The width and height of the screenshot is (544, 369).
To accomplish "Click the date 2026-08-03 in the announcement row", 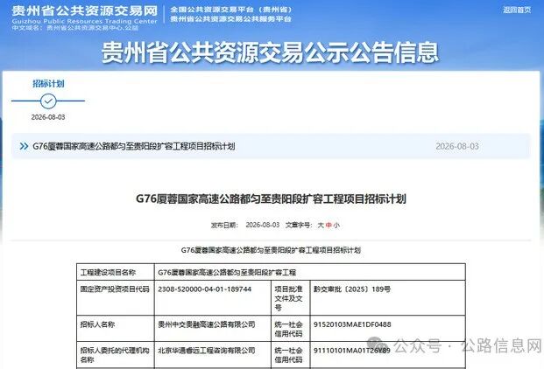I will pyautogui.click(x=457, y=146).
